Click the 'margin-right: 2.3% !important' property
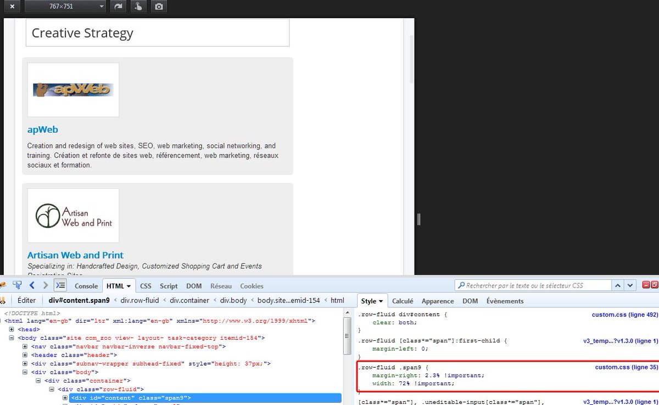The height and width of the screenshot is (405, 659). pos(428,375)
